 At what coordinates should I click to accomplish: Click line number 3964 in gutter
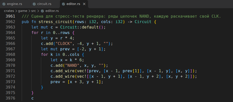click(x=10, y=33)
